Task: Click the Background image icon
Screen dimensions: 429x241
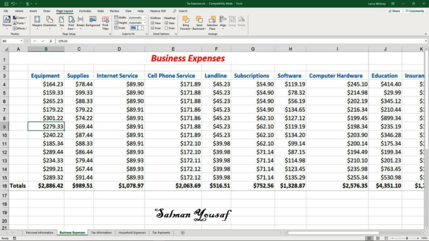Action: (x=93, y=21)
